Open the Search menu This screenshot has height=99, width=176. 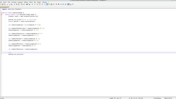tap(5, 2)
